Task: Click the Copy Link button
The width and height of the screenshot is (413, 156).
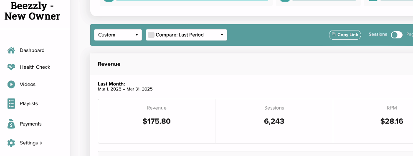Action: tap(345, 35)
